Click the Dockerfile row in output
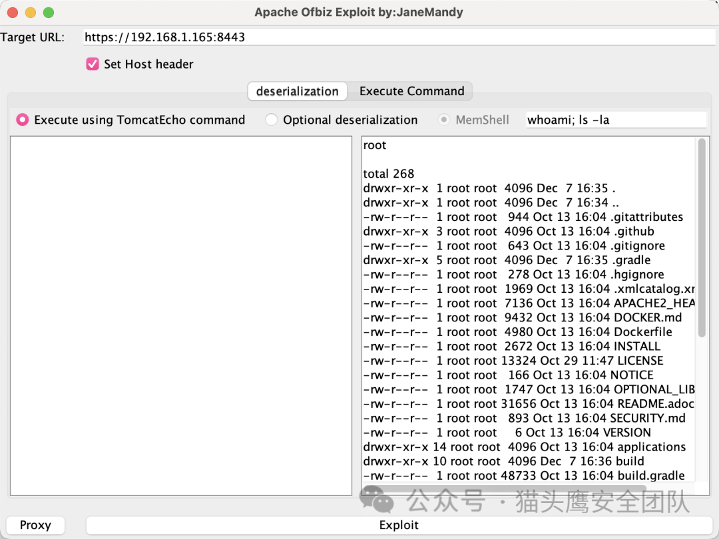 518,332
